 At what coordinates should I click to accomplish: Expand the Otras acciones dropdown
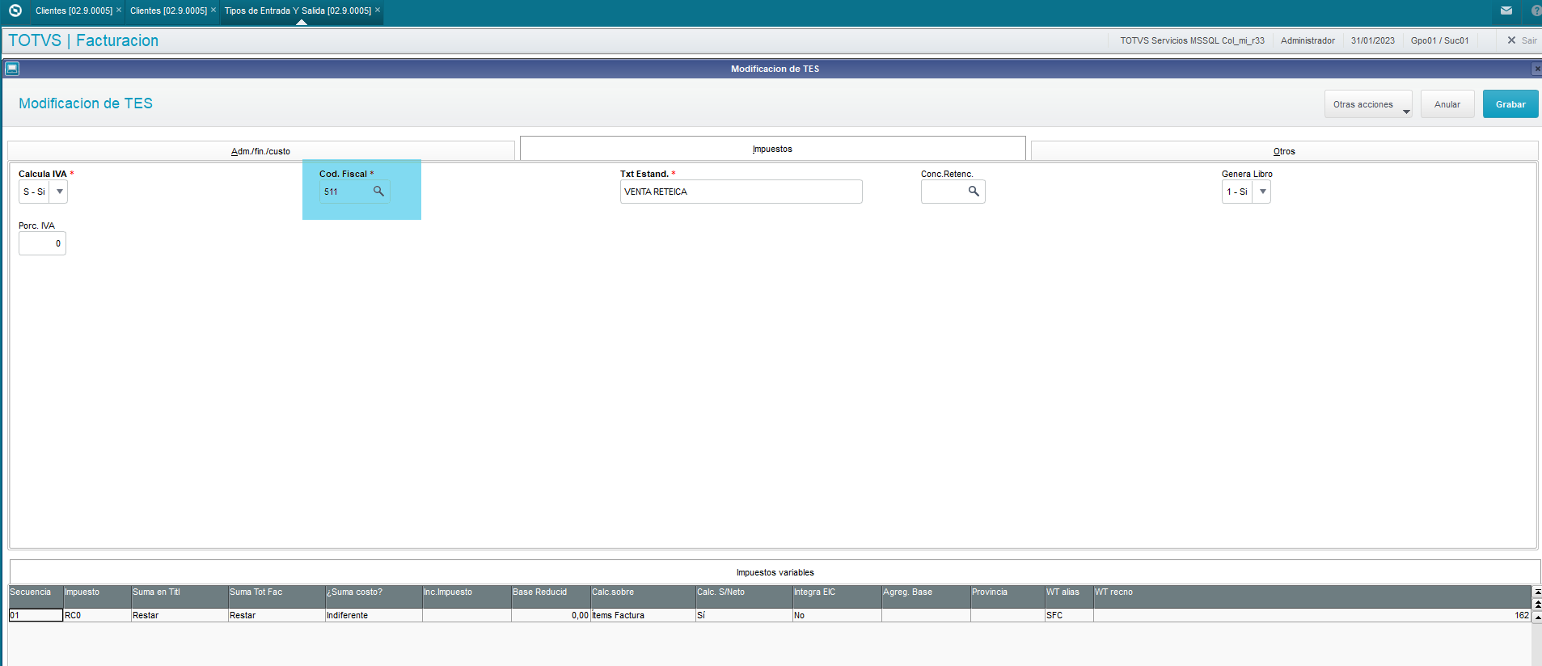point(1368,104)
